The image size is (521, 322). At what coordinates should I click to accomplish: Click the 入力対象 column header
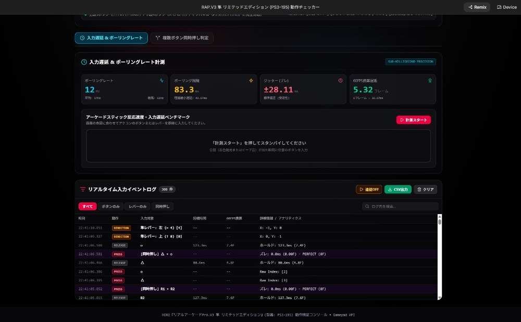(x=147, y=218)
